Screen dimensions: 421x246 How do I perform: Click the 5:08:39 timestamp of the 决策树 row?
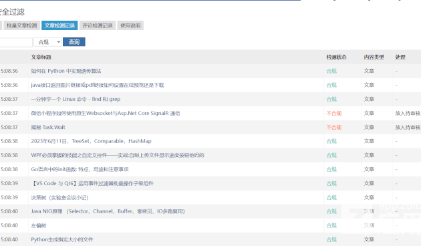coord(9,197)
